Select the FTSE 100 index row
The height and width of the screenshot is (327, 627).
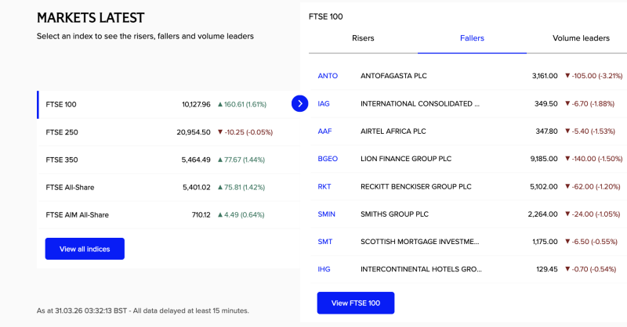[169, 105]
